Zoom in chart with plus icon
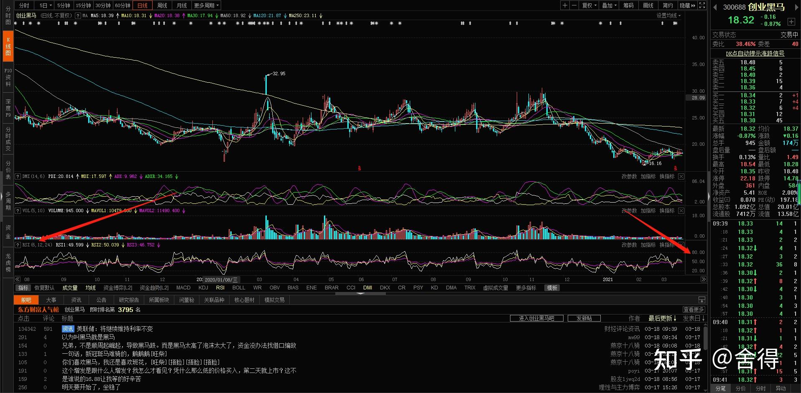Screen dimensions: 801x393 pyautogui.click(x=565, y=5)
